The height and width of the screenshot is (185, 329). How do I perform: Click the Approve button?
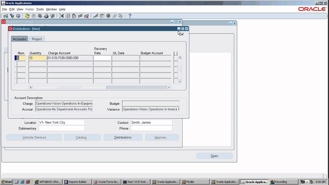coord(161,137)
